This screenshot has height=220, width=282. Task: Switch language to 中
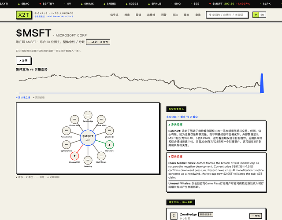[x=256, y=15]
